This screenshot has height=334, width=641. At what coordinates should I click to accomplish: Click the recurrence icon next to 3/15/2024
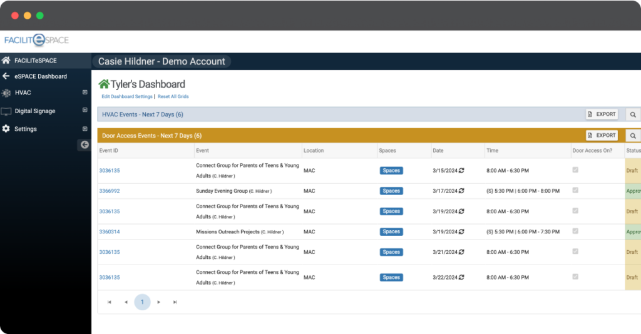coord(461,171)
